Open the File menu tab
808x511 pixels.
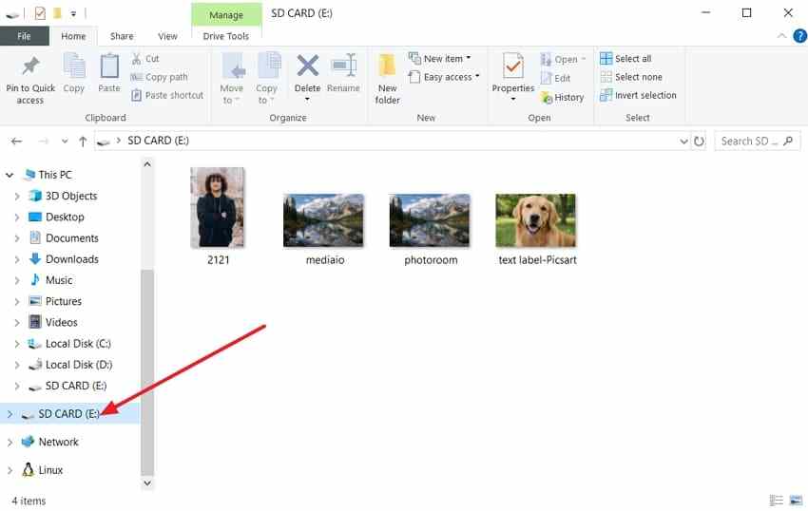pos(24,36)
